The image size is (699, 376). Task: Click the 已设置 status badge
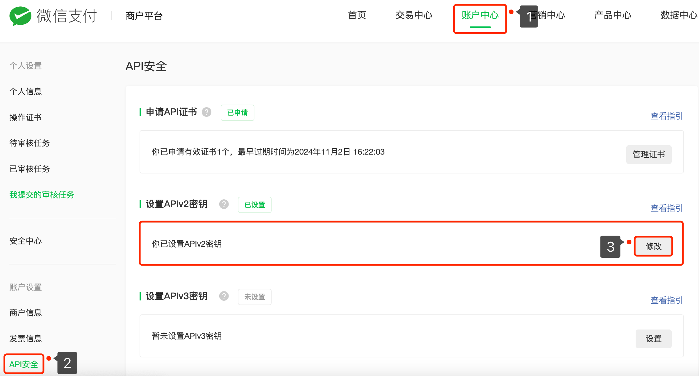point(255,205)
